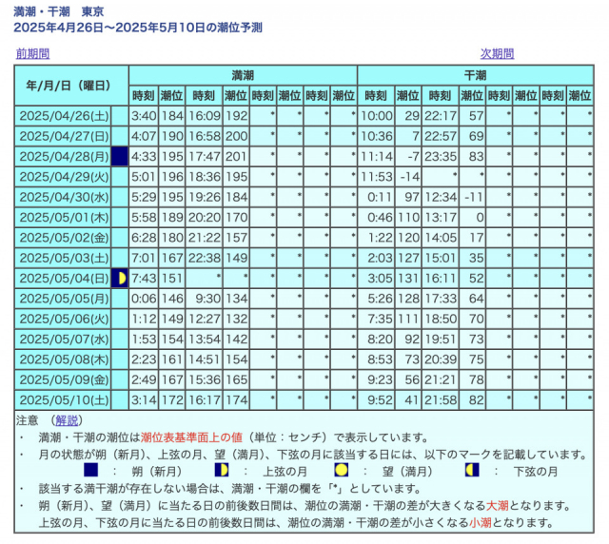609x544 pixels.
Task: Click the 上弦の月 legend moon icon
Action: tap(222, 471)
